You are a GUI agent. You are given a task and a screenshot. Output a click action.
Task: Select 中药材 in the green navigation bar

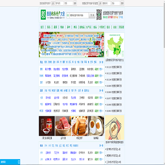coord(102,27)
